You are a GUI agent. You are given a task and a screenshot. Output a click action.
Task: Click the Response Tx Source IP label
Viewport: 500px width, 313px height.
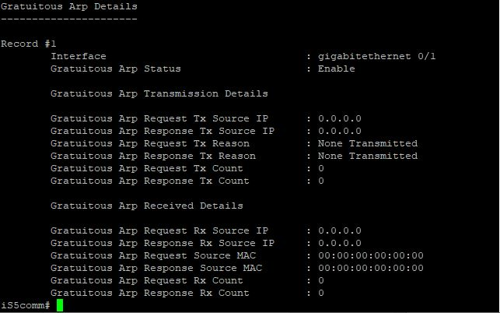coord(163,131)
